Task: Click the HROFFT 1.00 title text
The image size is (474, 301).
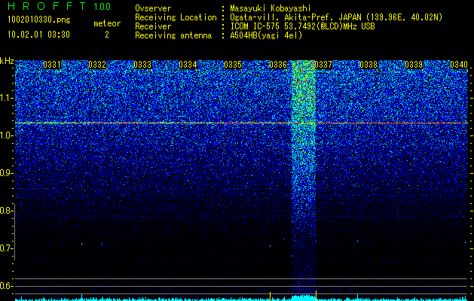Action: [59, 6]
